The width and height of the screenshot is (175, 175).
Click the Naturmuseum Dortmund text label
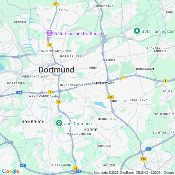[x=78, y=33]
